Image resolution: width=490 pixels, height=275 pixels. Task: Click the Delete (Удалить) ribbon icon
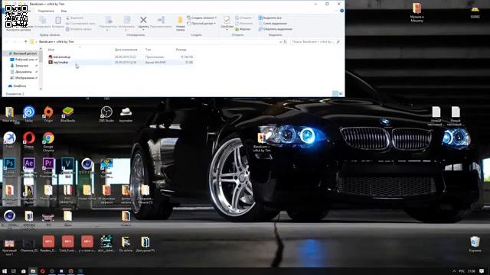pos(143,22)
